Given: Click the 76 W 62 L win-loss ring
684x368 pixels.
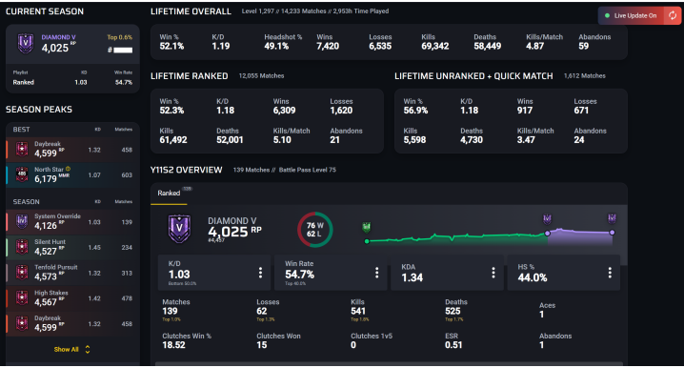Looking at the screenshot, I should (x=315, y=230).
